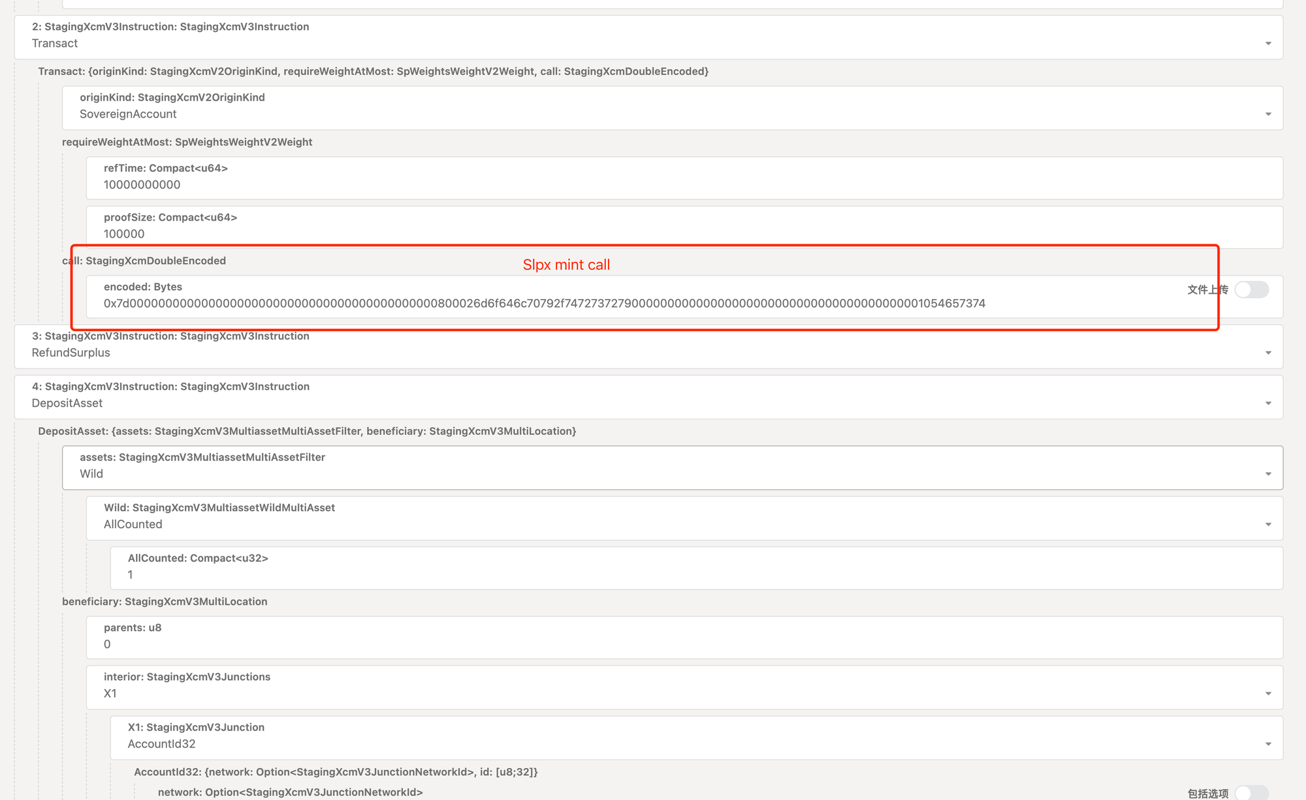The width and height of the screenshot is (1306, 800).
Task: Toggle the file upload switch for encoded bytes
Action: 1251,289
